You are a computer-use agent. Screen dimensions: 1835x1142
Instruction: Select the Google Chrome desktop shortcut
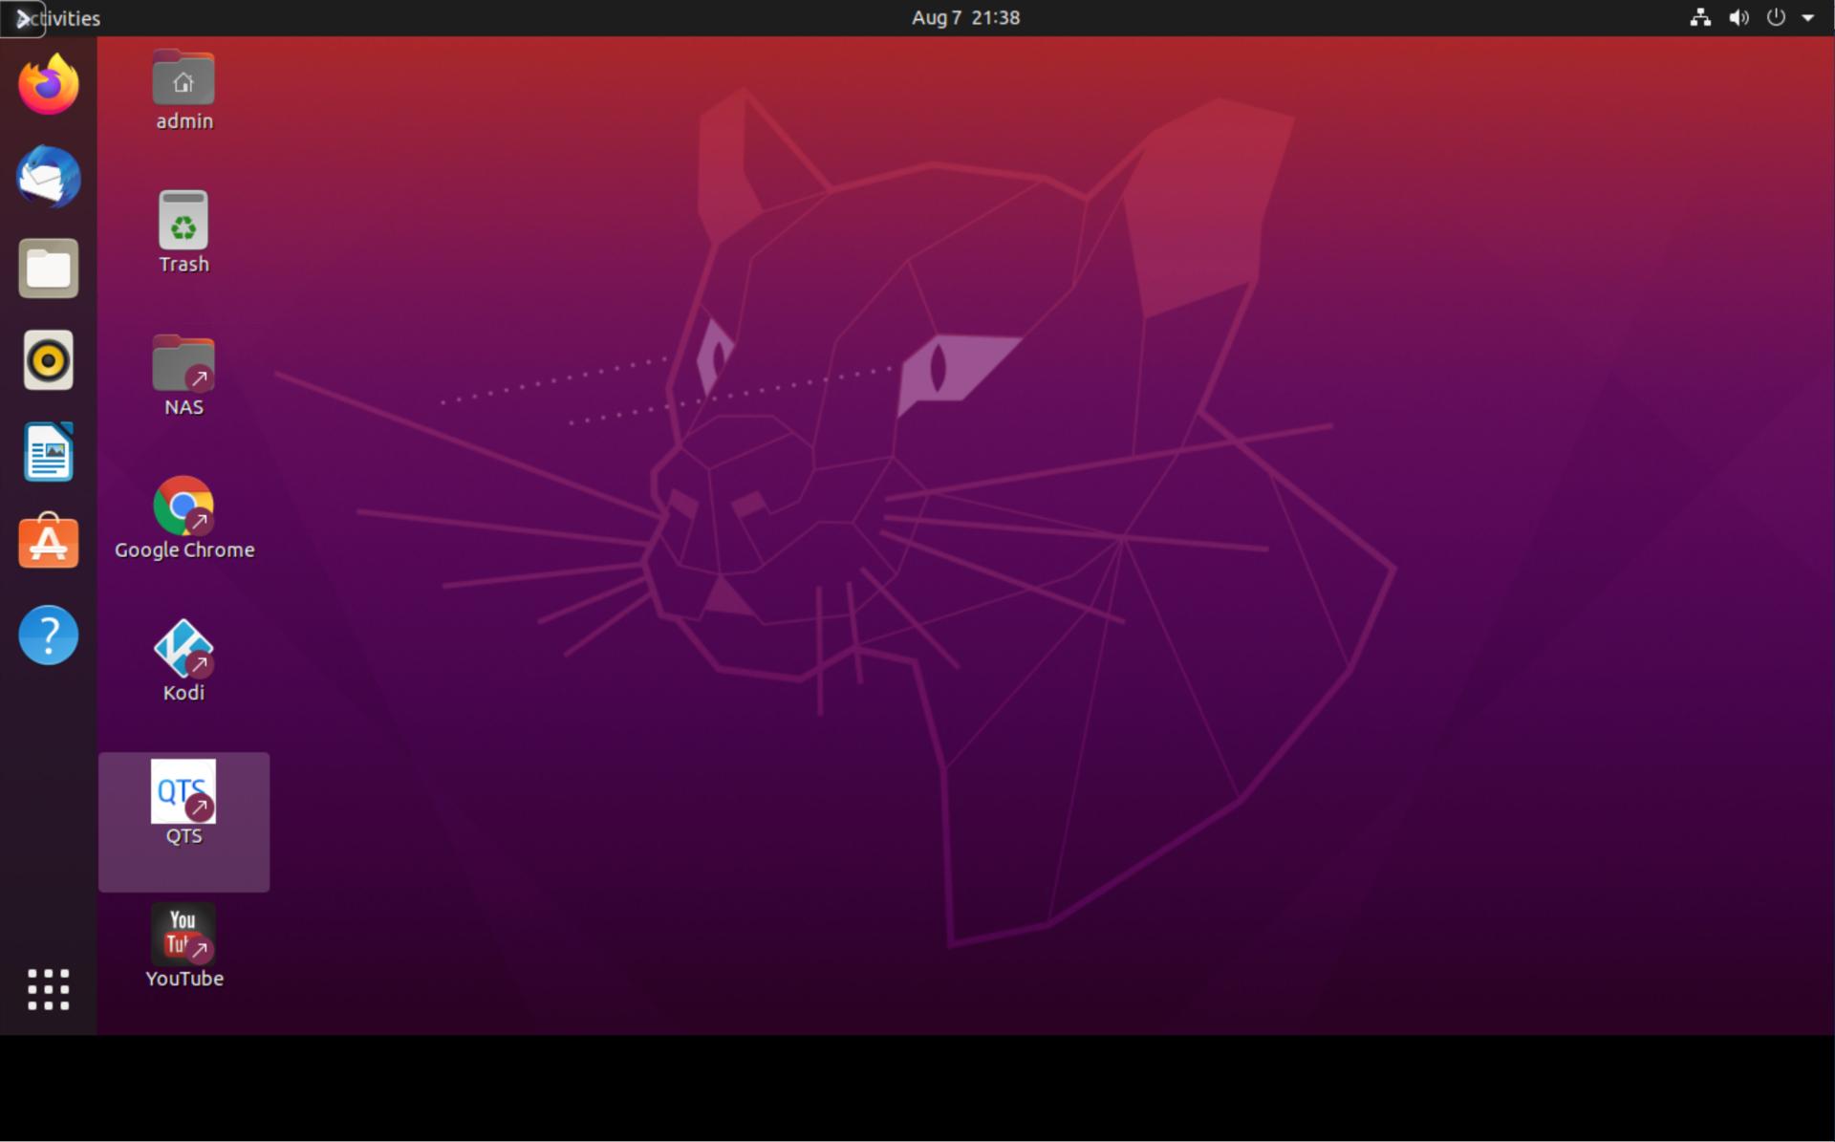click(x=183, y=507)
